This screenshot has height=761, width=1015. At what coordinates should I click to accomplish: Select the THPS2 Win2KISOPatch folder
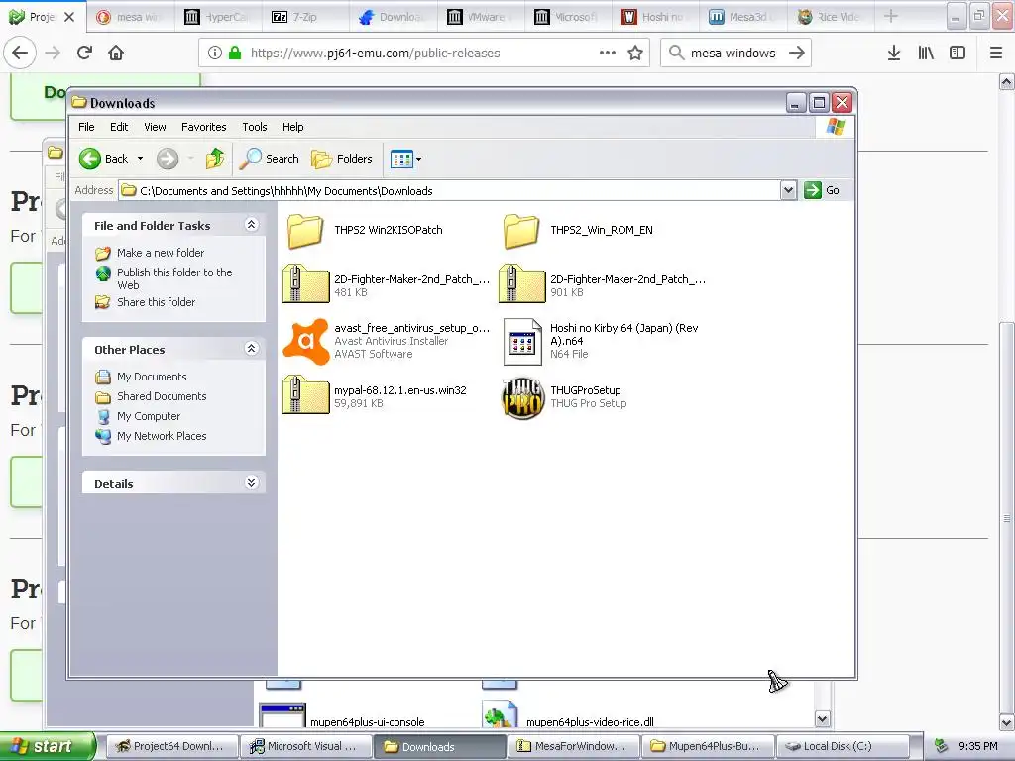point(365,230)
